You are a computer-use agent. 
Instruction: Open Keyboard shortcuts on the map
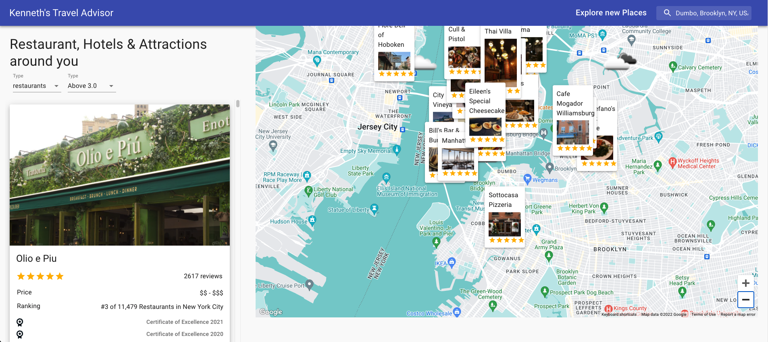pyautogui.click(x=619, y=315)
